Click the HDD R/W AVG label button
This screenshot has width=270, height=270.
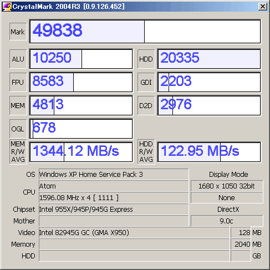(x=146, y=152)
